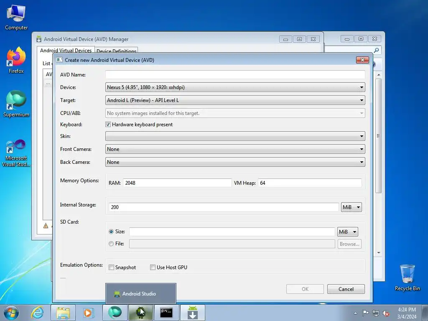428x321 pixels.
Task: Launch Windows Media Player from taskbar
Action: pos(88,313)
